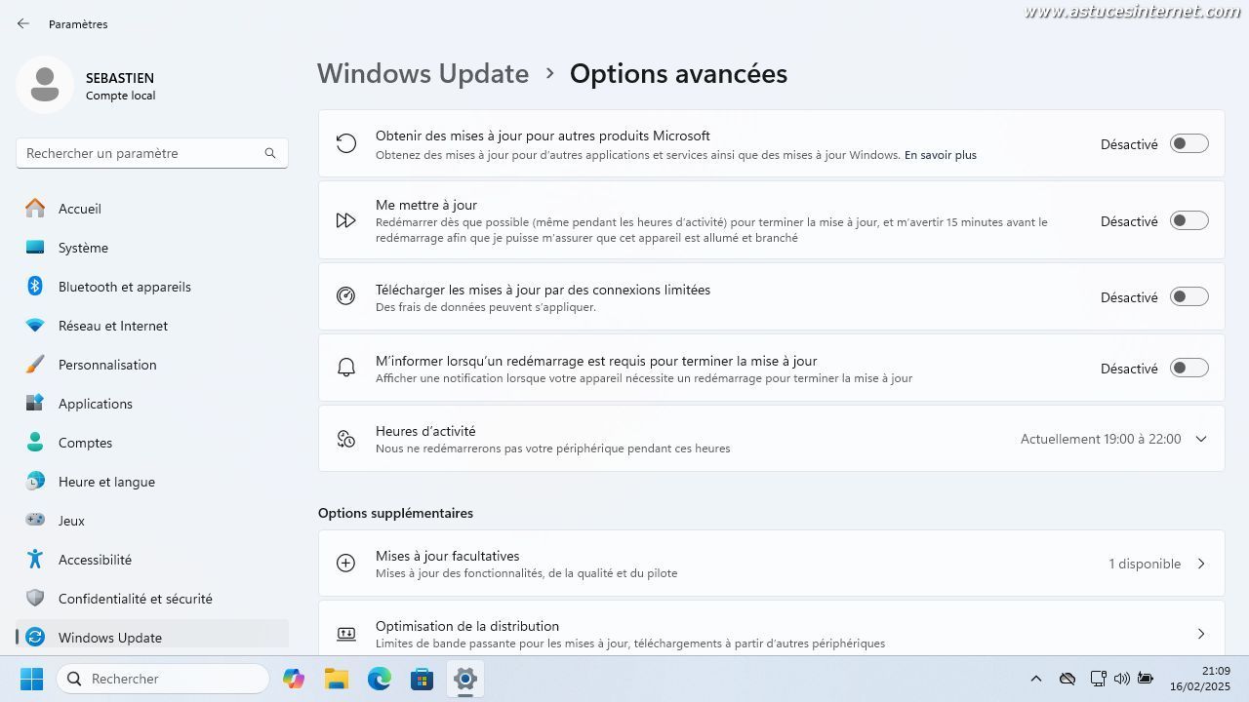Go back to Windows Update breadcrumb

423,74
